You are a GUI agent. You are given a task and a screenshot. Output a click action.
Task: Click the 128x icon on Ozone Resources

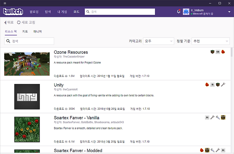[x=218, y=52]
